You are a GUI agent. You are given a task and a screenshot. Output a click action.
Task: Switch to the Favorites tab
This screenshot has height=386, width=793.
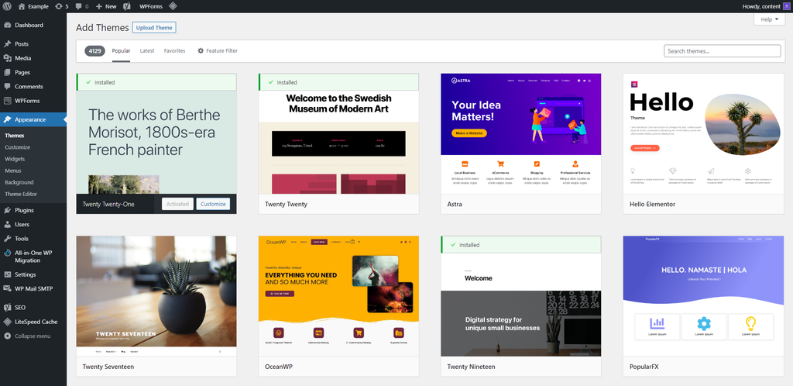pos(174,50)
